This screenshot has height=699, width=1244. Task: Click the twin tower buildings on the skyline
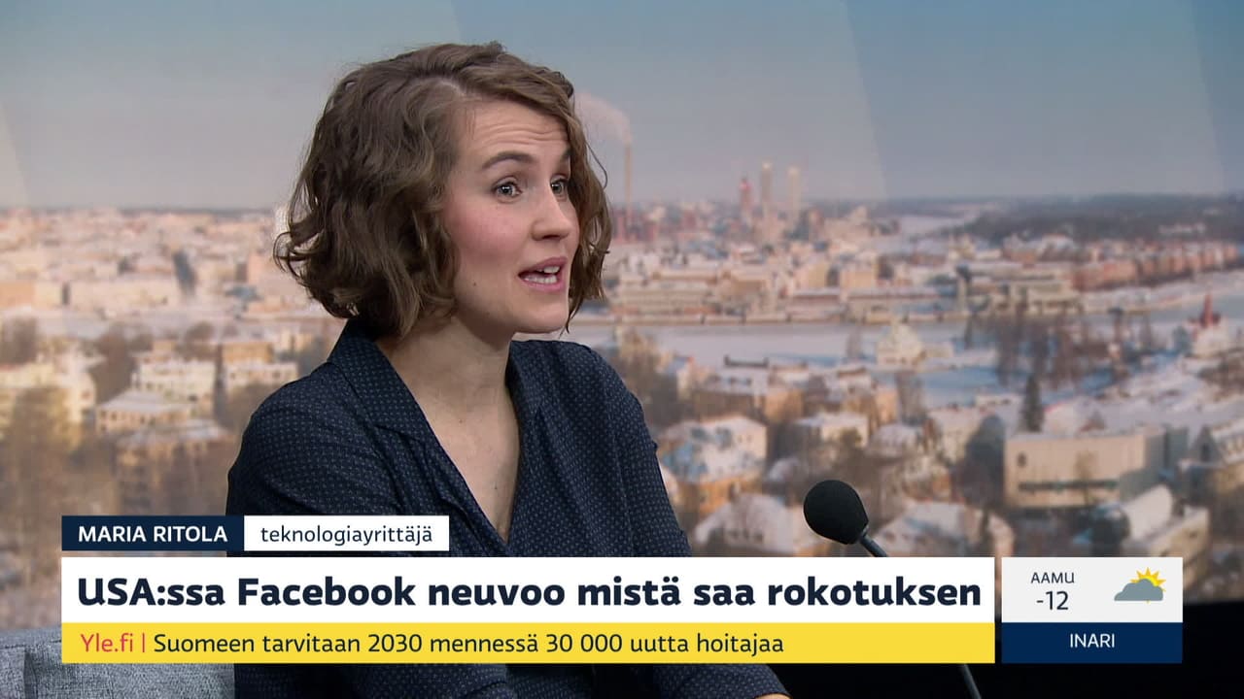[778, 193]
